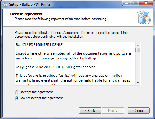Image resolution: width=155 pixels, height=119 pixels.
Task: Select "I do not accept the agreement" option
Action: (x=17, y=98)
